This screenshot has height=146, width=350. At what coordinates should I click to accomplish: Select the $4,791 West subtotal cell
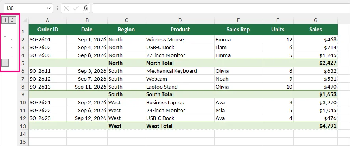click(x=315, y=126)
